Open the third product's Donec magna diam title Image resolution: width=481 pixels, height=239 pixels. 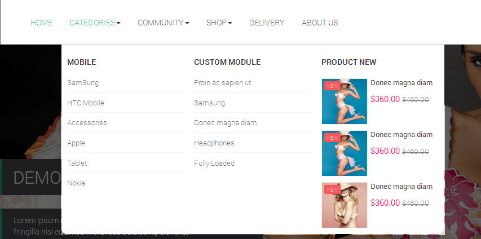(401, 187)
